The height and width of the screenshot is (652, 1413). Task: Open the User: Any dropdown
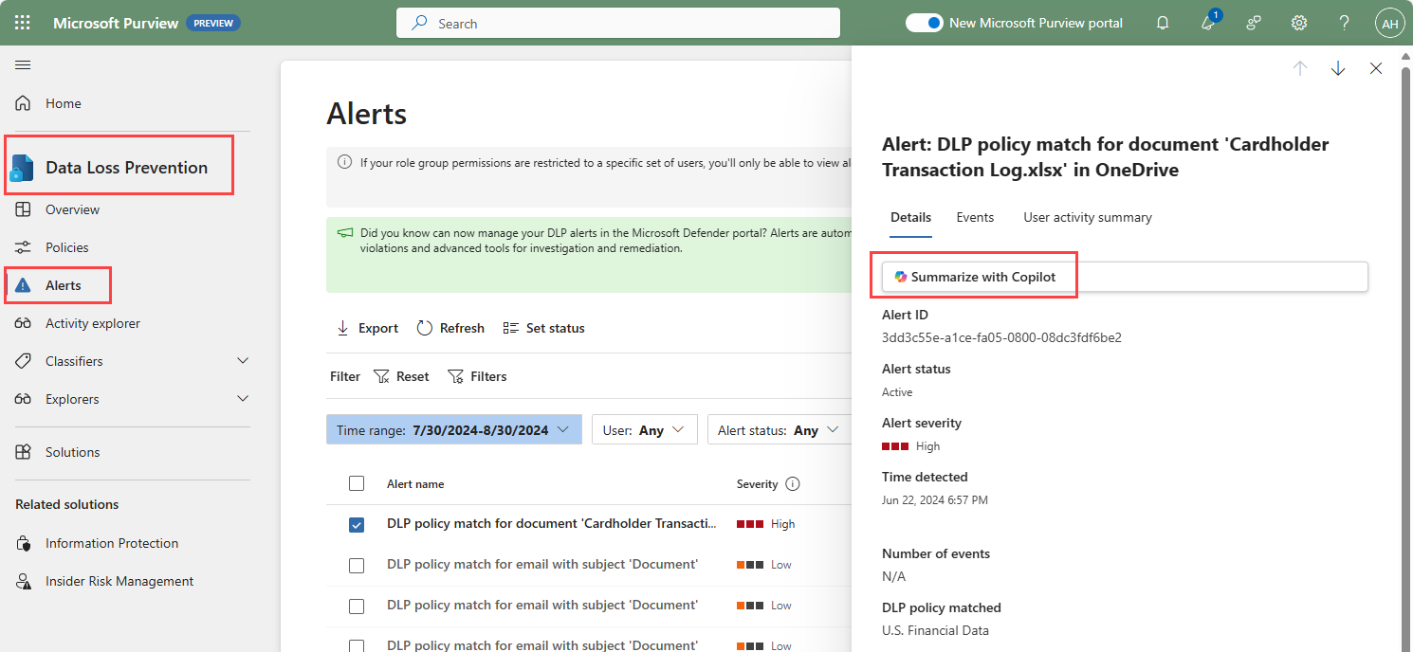644,429
